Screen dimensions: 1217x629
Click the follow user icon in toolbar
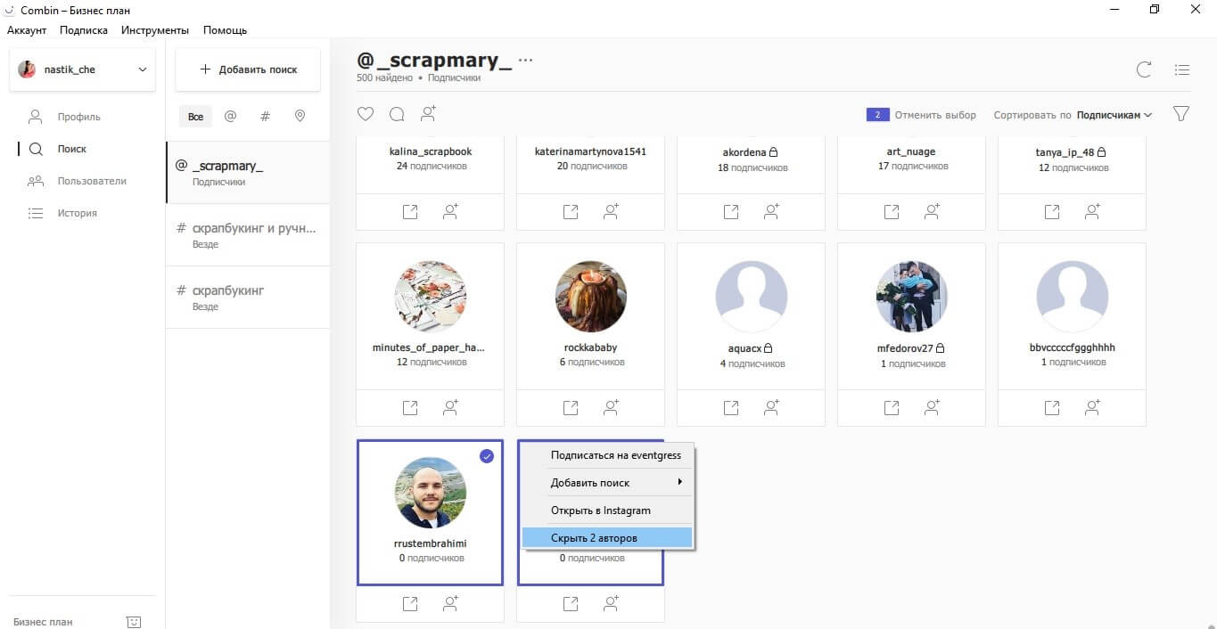tap(429, 114)
